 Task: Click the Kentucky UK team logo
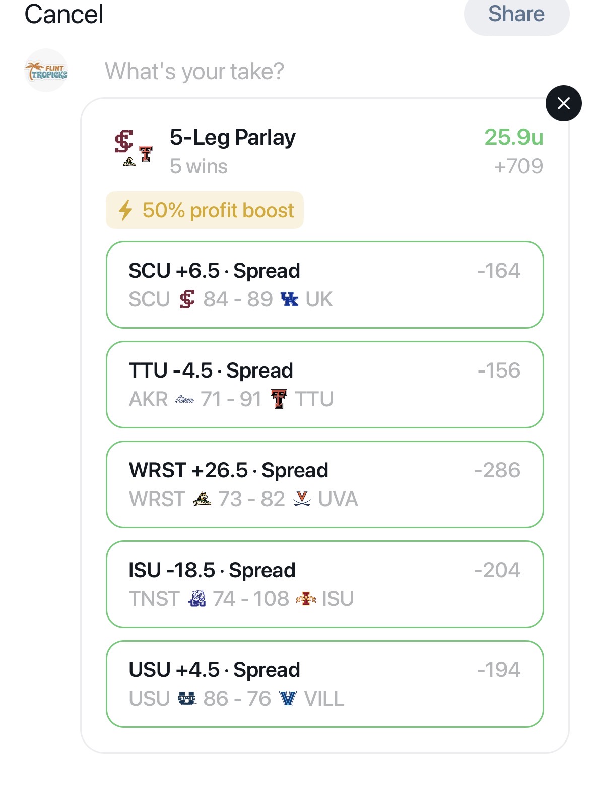pos(289,299)
